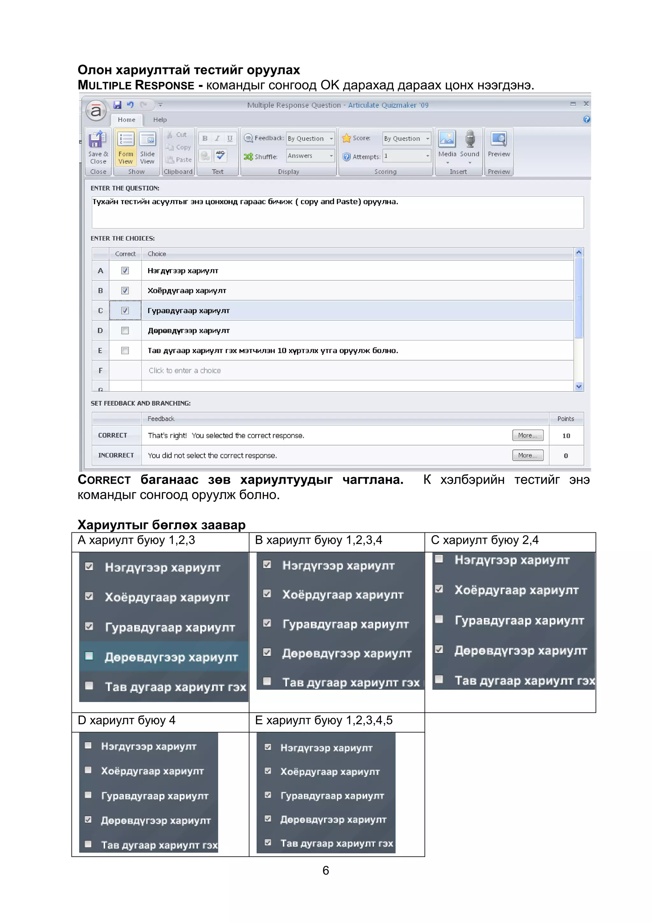Click the quick access save icon
Screen dimensions: 652x923
(117, 105)
